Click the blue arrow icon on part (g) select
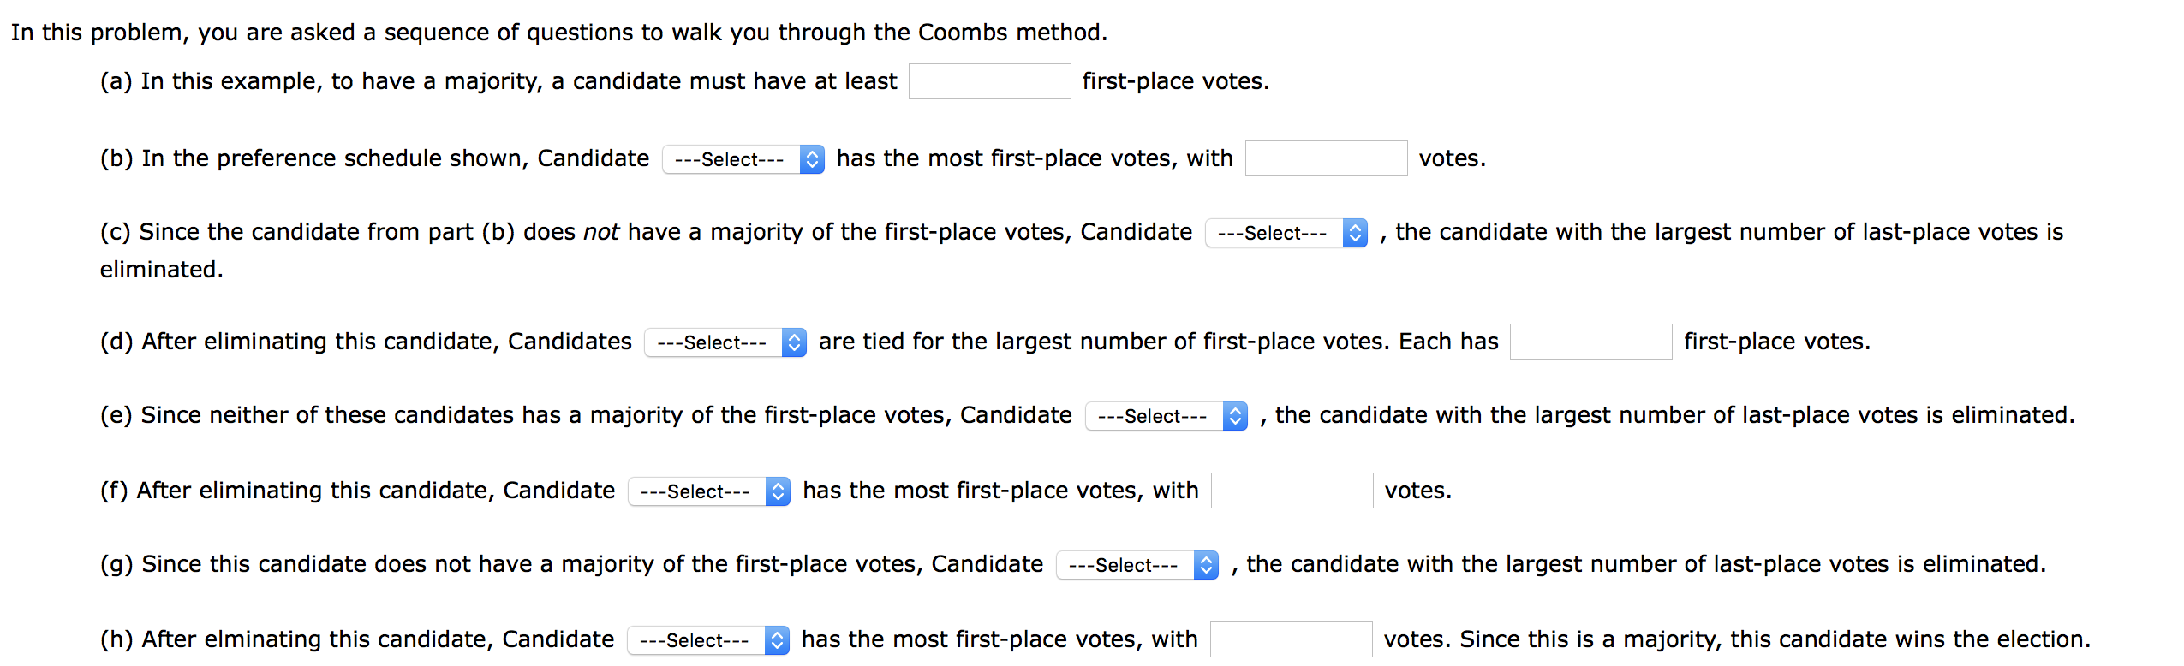The height and width of the screenshot is (666, 2184). coord(1206,565)
